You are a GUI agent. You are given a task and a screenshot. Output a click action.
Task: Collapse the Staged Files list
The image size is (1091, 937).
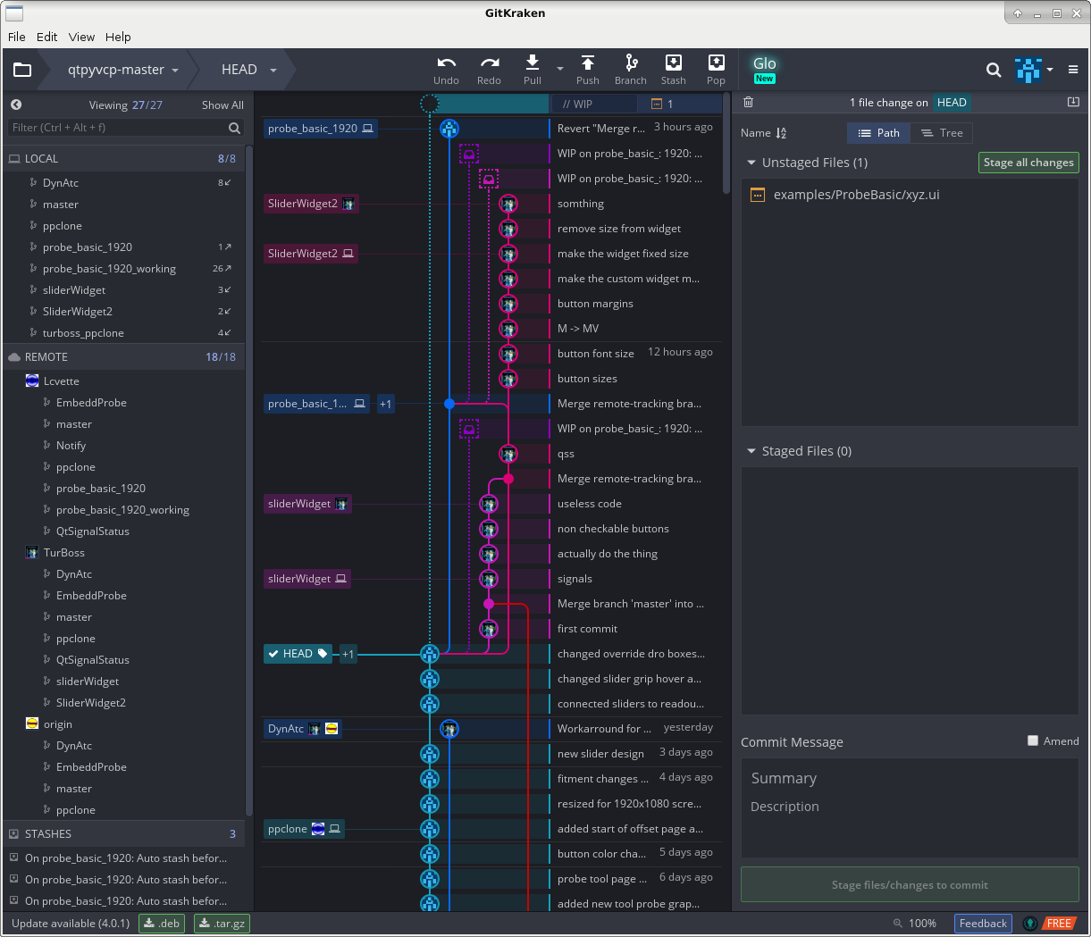(751, 451)
